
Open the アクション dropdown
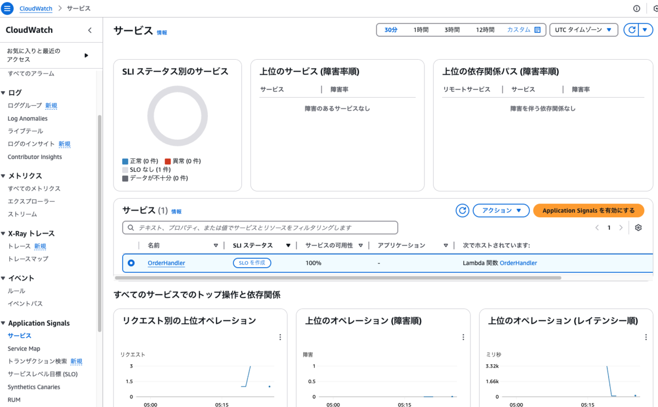(x=501, y=210)
